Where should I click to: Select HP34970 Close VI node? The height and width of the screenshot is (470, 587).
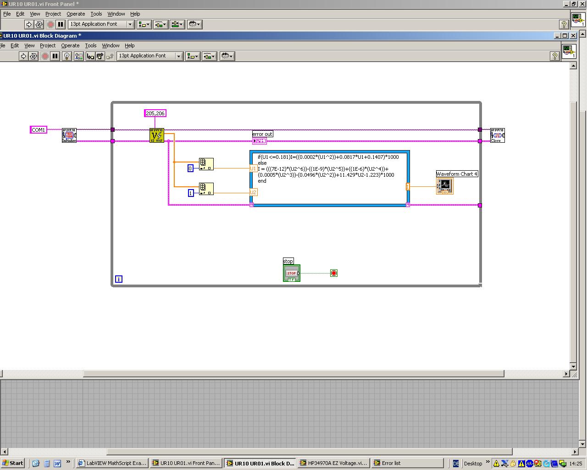pyautogui.click(x=498, y=135)
